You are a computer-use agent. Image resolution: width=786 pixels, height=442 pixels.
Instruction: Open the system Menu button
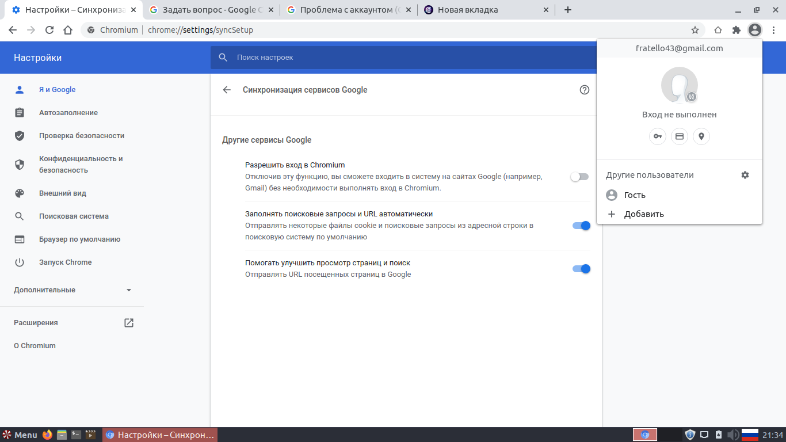click(x=20, y=435)
